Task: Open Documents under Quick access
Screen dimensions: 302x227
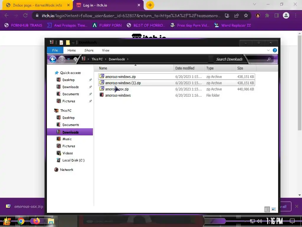Action: click(70, 94)
